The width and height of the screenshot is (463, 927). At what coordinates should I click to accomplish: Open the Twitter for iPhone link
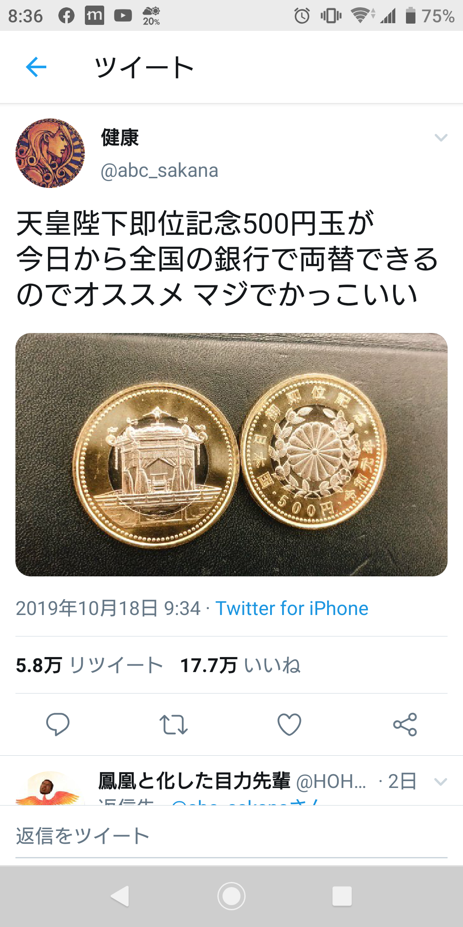pyautogui.click(x=292, y=609)
